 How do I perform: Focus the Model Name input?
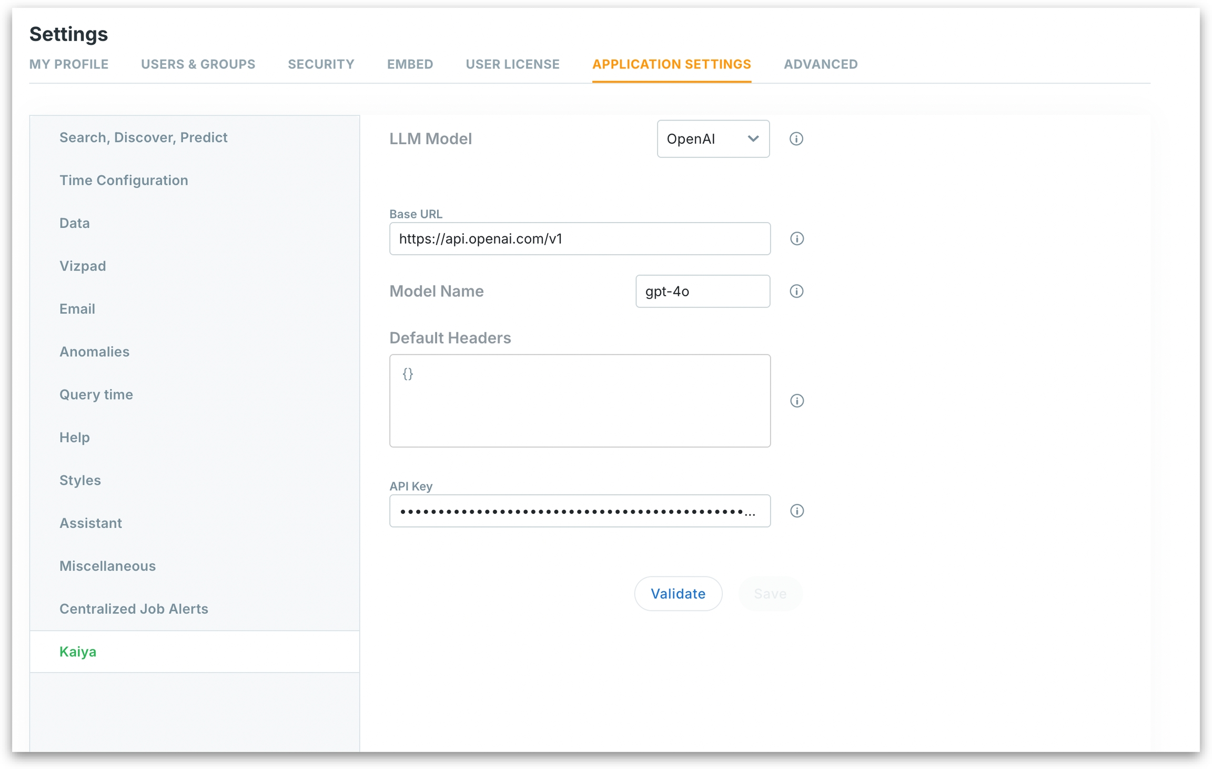[x=702, y=291]
